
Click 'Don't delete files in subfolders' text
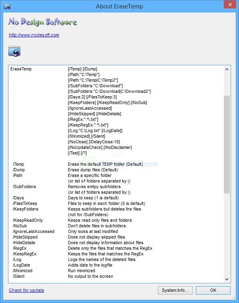tap(97, 226)
